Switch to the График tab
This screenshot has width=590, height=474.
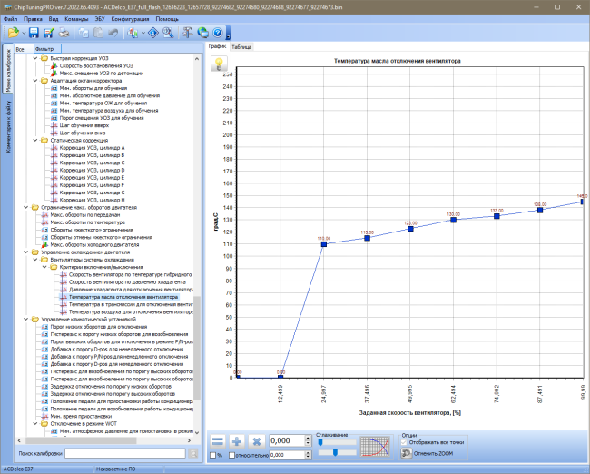(x=218, y=46)
